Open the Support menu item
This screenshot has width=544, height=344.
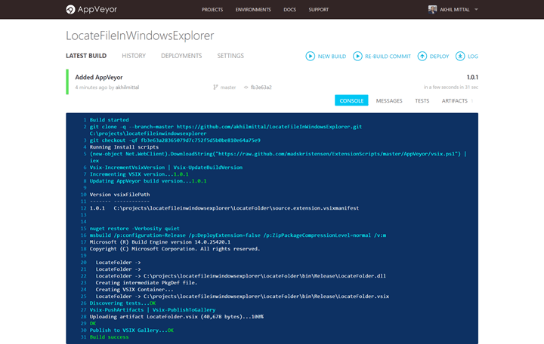[319, 10]
